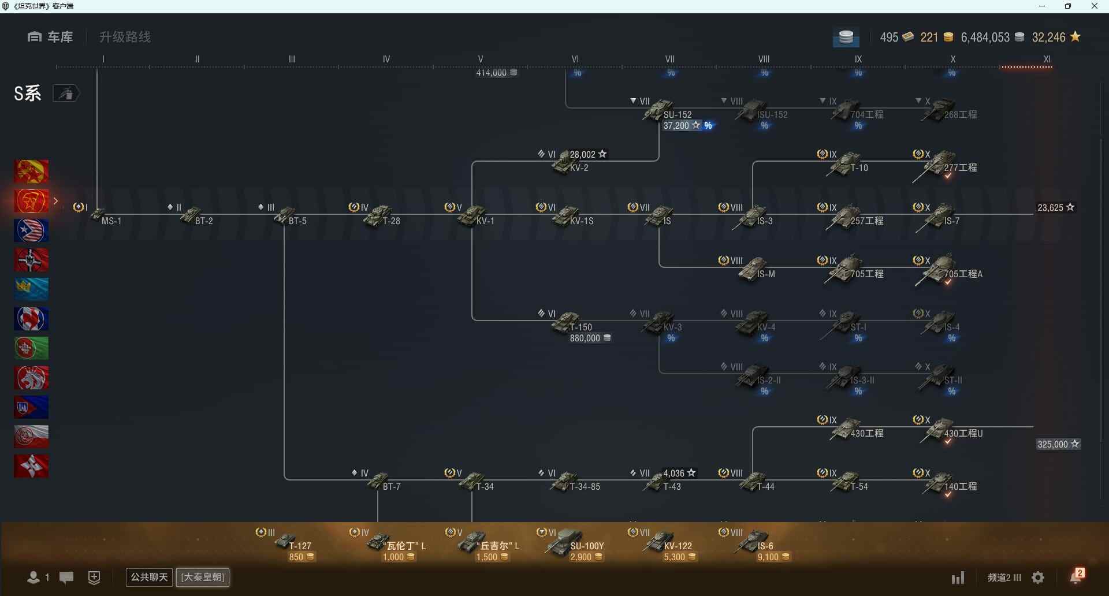The image size is (1109, 596).
Task: Open the settings gear in bottom bar
Action: [1038, 578]
